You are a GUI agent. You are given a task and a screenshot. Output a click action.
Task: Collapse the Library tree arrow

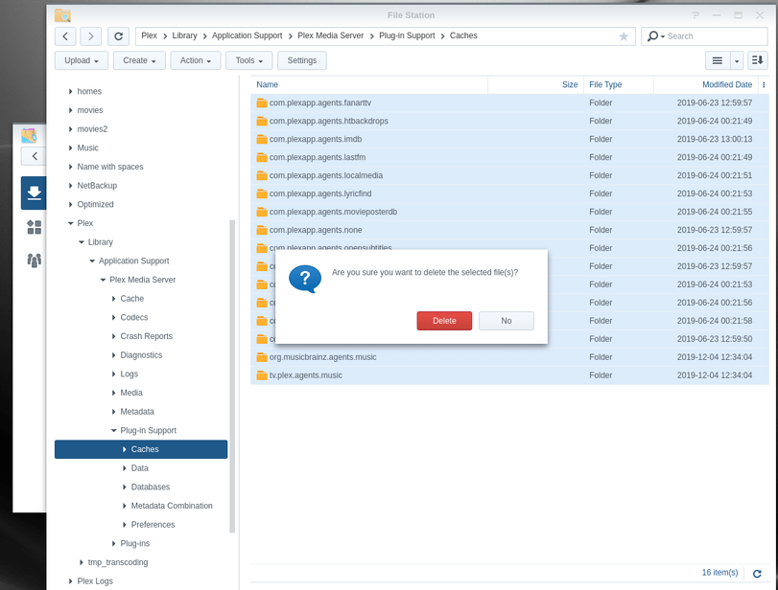pos(82,242)
